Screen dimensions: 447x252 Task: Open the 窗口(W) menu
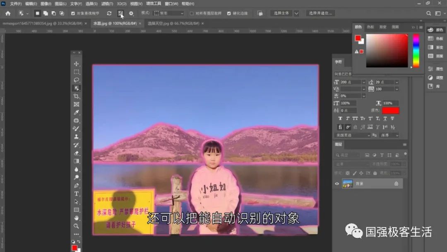coord(171,4)
